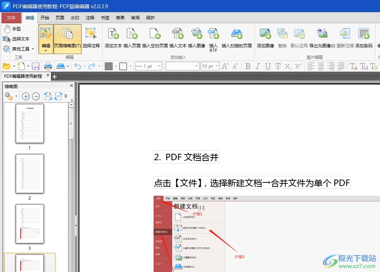Click Add Image (添加图像) icon
Screen dimensions: 380x272
pyautogui.click(x=266, y=38)
